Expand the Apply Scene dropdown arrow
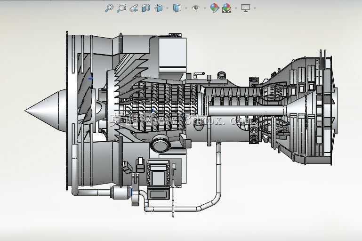The width and height of the screenshot is (362, 241). 236,8
